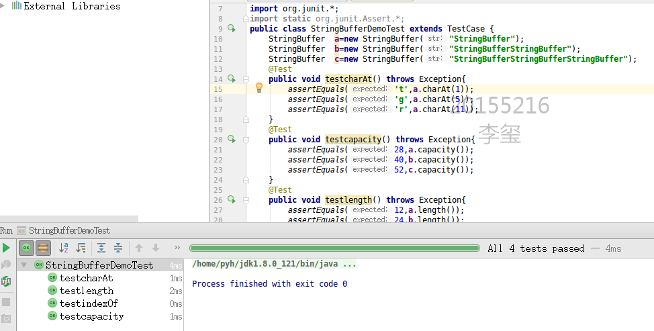Image resolution: width=654 pixels, height=331 pixels.
Task: Click StringBufferDemoTest class name in editor
Action: pos(357,29)
